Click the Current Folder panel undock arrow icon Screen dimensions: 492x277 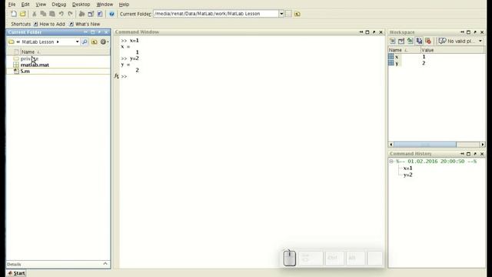pyautogui.click(x=99, y=32)
